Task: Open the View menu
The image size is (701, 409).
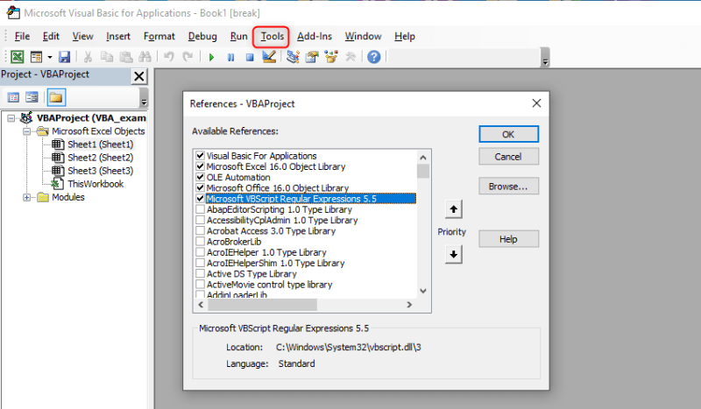Action: point(82,36)
